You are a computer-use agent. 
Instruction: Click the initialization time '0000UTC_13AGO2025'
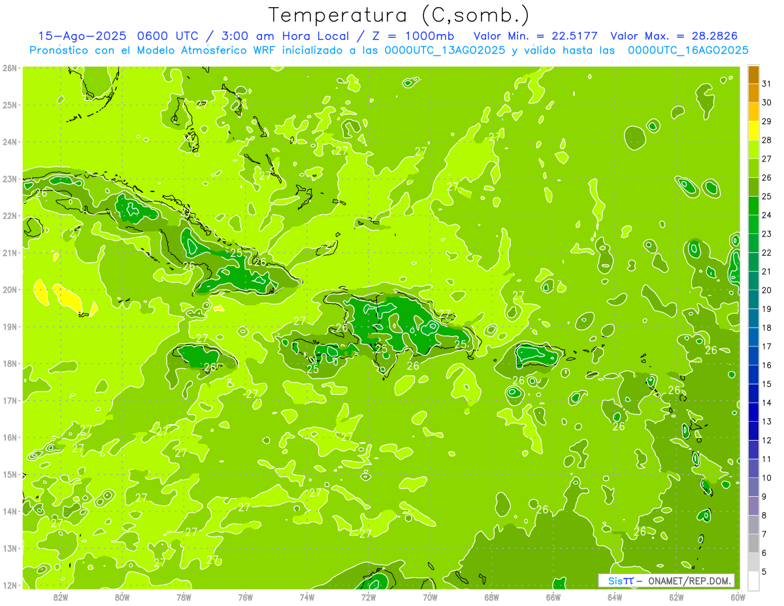[x=445, y=50]
